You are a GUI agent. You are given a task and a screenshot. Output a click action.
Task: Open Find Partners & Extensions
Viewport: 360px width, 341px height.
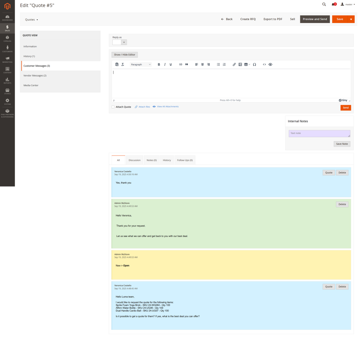[7, 113]
